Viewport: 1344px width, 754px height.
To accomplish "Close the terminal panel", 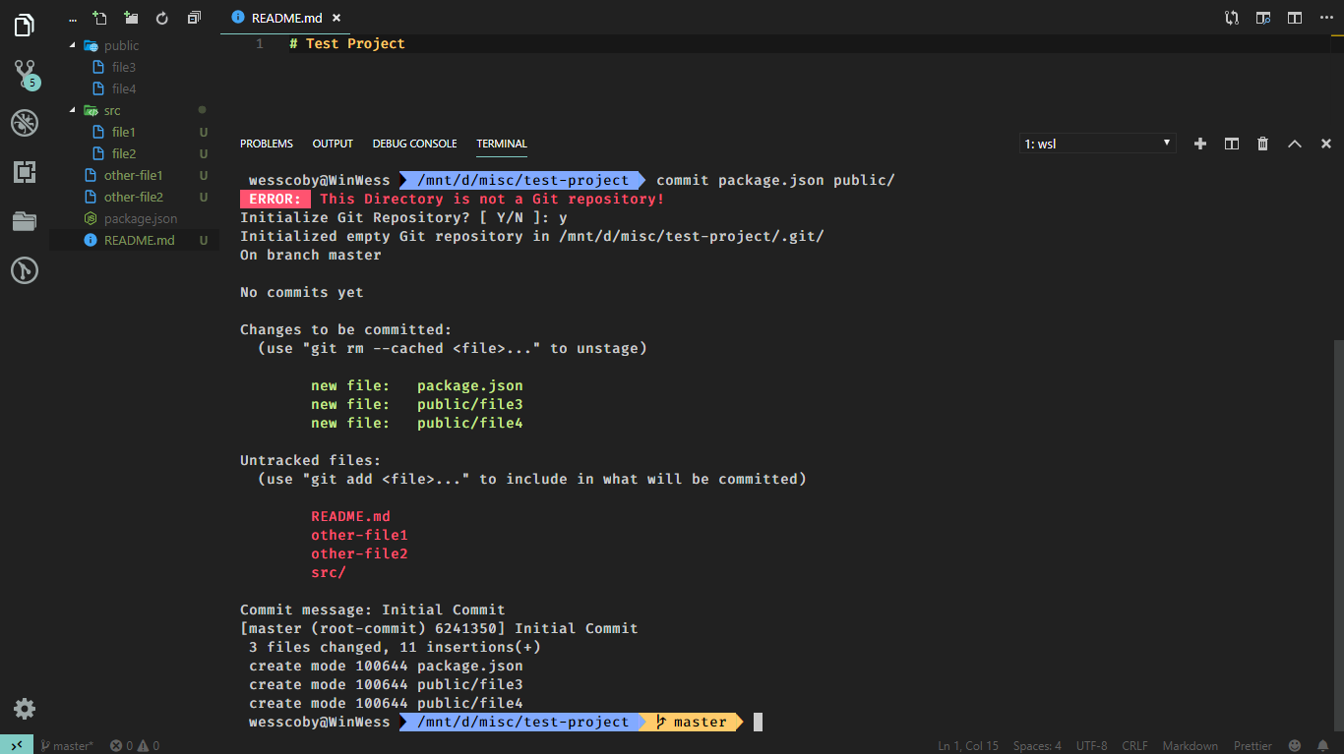I will click(x=1326, y=144).
